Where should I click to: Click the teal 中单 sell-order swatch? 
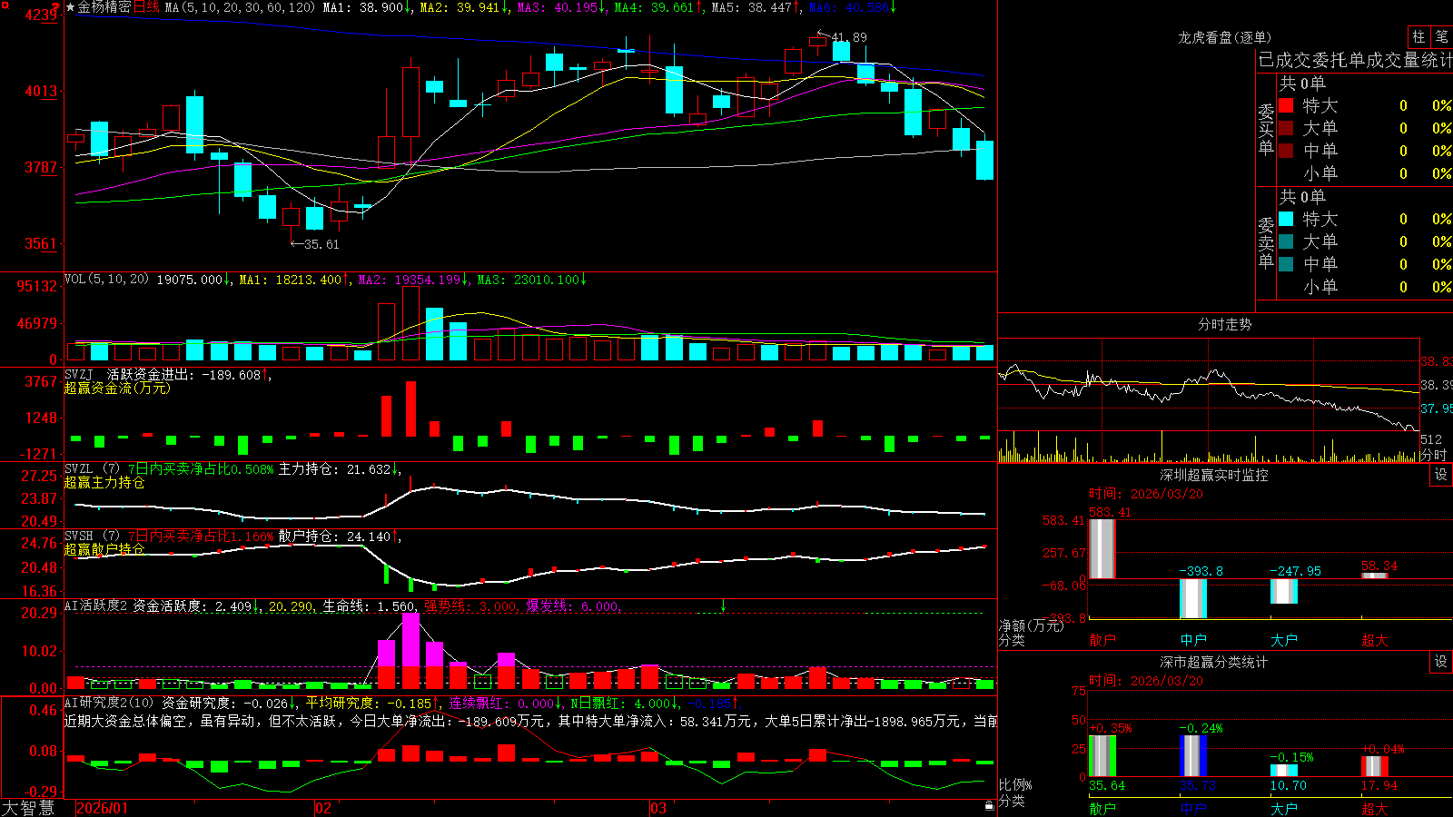1286,264
